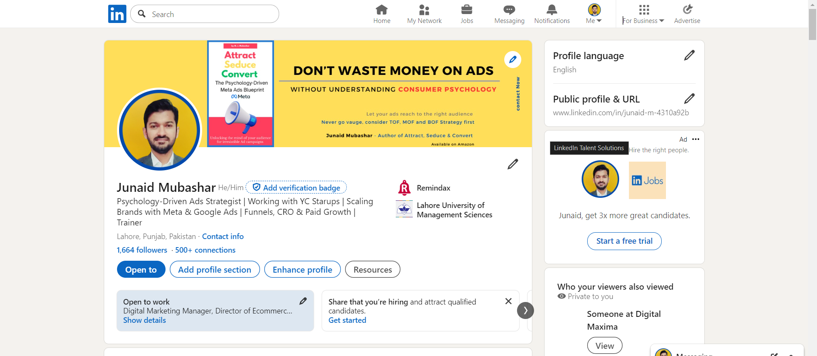View the 1,664 followers link

142,250
